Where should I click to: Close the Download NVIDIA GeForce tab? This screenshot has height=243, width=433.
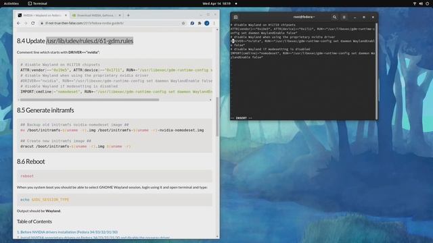(x=120, y=15)
